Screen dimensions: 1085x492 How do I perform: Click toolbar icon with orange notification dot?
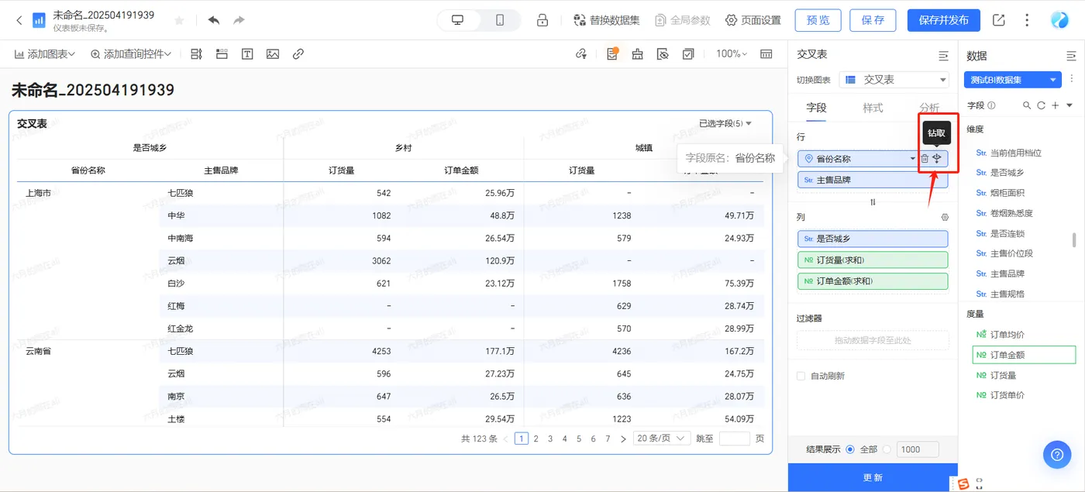(612, 54)
